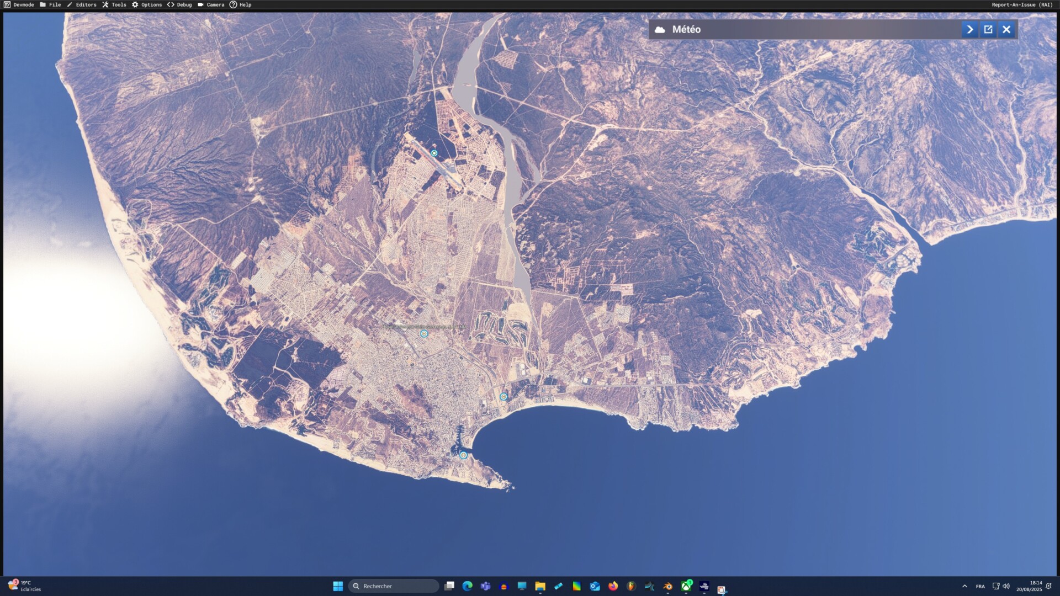The image size is (1060, 596).
Task: Pop out the Météo panel to a new window
Action: [988, 29]
